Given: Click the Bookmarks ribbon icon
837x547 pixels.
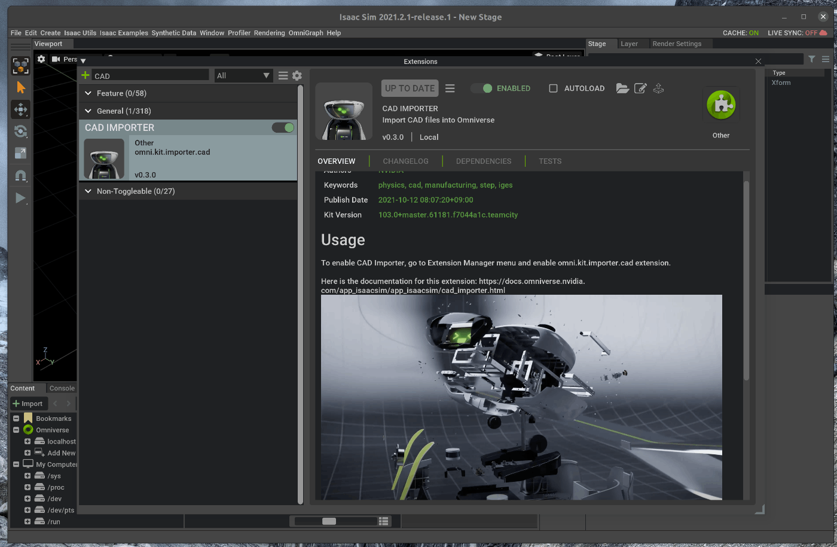Looking at the screenshot, I should [28, 418].
